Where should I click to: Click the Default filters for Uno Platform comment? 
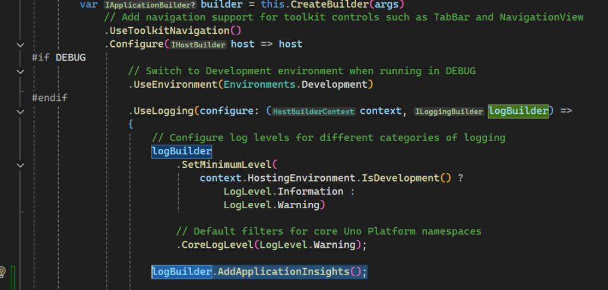tap(328, 231)
